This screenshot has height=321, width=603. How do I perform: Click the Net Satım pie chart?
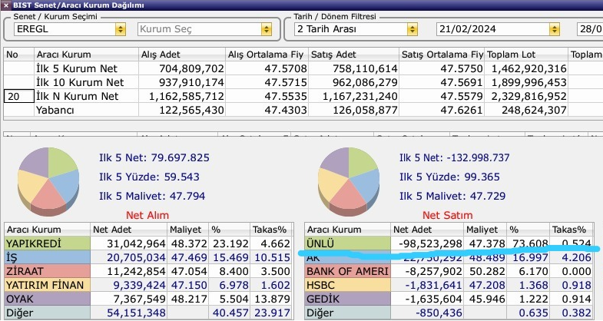tap(349, 180)
